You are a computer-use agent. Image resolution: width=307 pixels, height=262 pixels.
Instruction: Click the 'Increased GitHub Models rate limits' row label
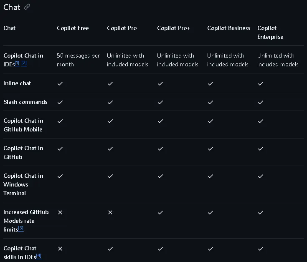click(x=26, y=221)
